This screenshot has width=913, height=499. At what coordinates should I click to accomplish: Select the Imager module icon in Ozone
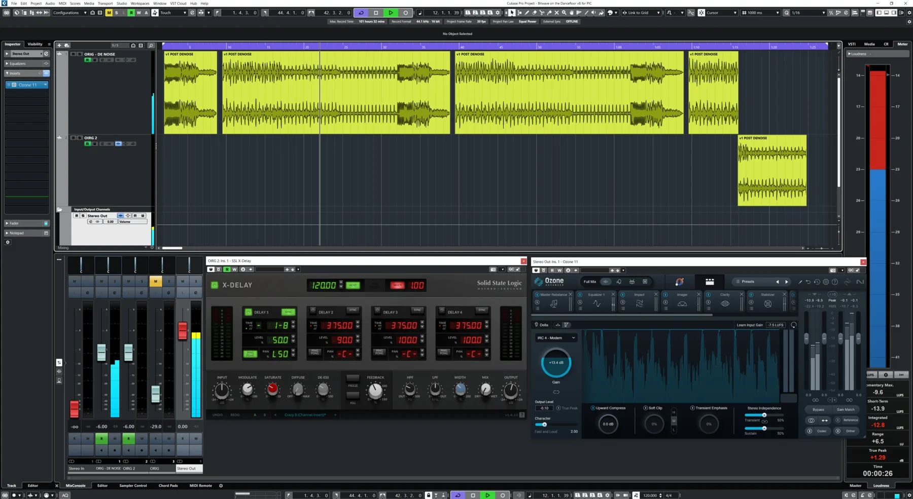[682, 302]
